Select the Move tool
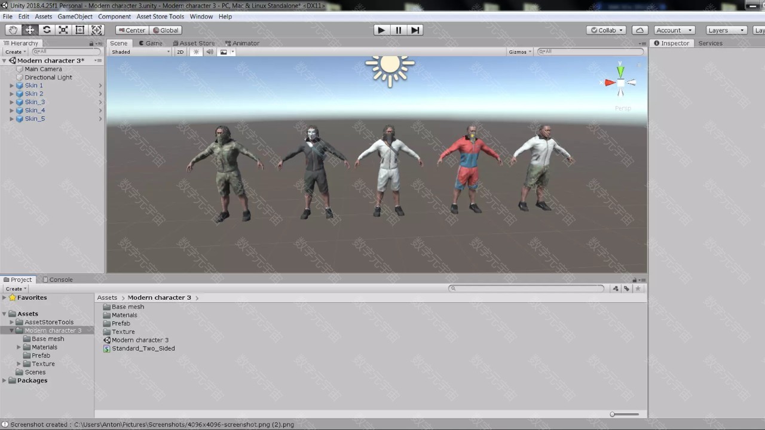The height and width of the screenshot is (430, 765). pos(30,30)
